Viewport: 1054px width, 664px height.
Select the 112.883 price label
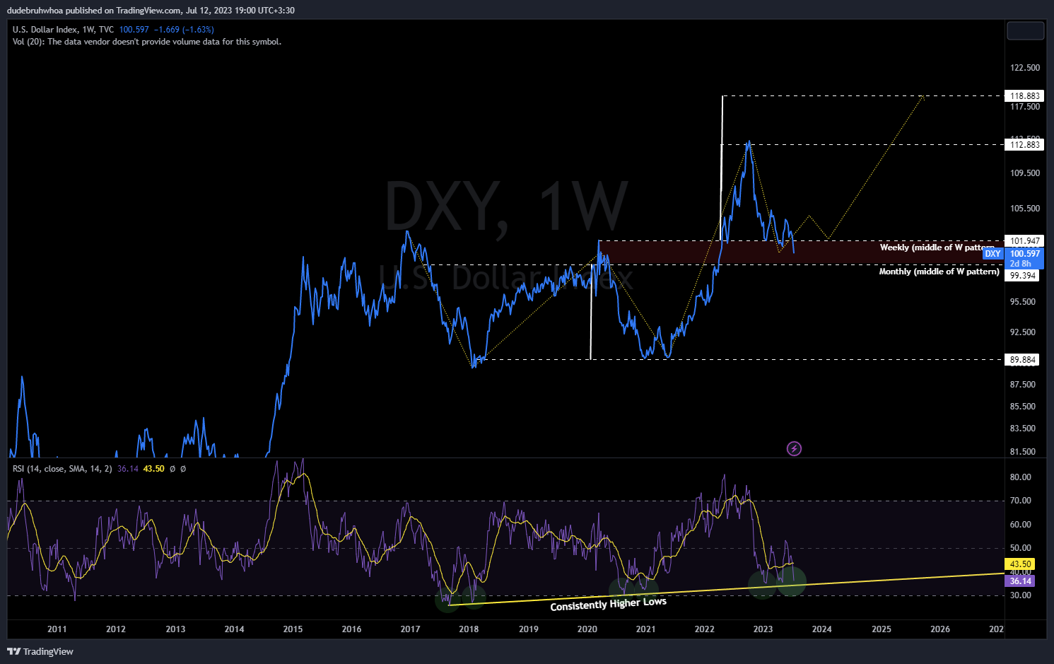pyautogui.click(x=1024, y=144)
